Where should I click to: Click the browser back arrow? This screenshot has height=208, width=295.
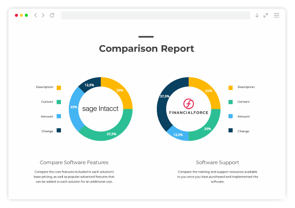35,15
